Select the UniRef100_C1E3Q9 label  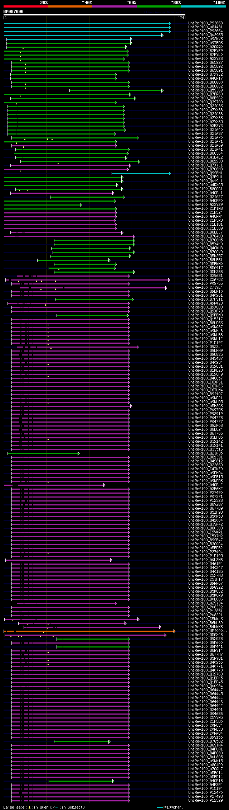tap(205, 229)
